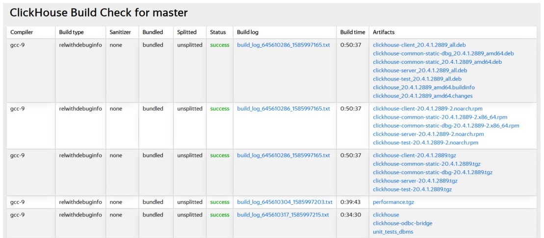The height and width of the screenshot is (238, 544).
Task: Open clickhouse-common-static-20.4.1.2889.tgz link
Action: (x=427, y=164)
